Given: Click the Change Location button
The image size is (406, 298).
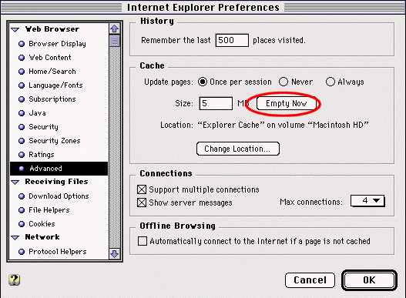Looking at the screenshot, I should coord(238,149).
